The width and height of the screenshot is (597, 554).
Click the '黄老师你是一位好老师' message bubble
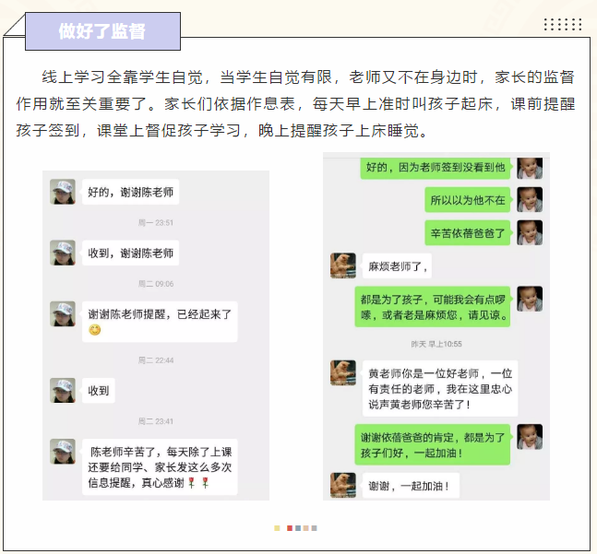[440, 389]
